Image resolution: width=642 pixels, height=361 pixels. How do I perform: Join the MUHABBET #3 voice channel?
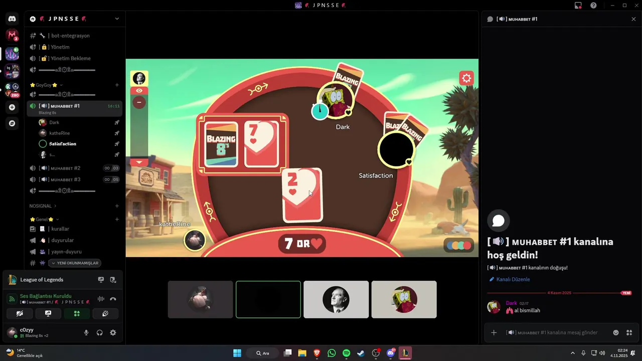(x=75, y=179)
